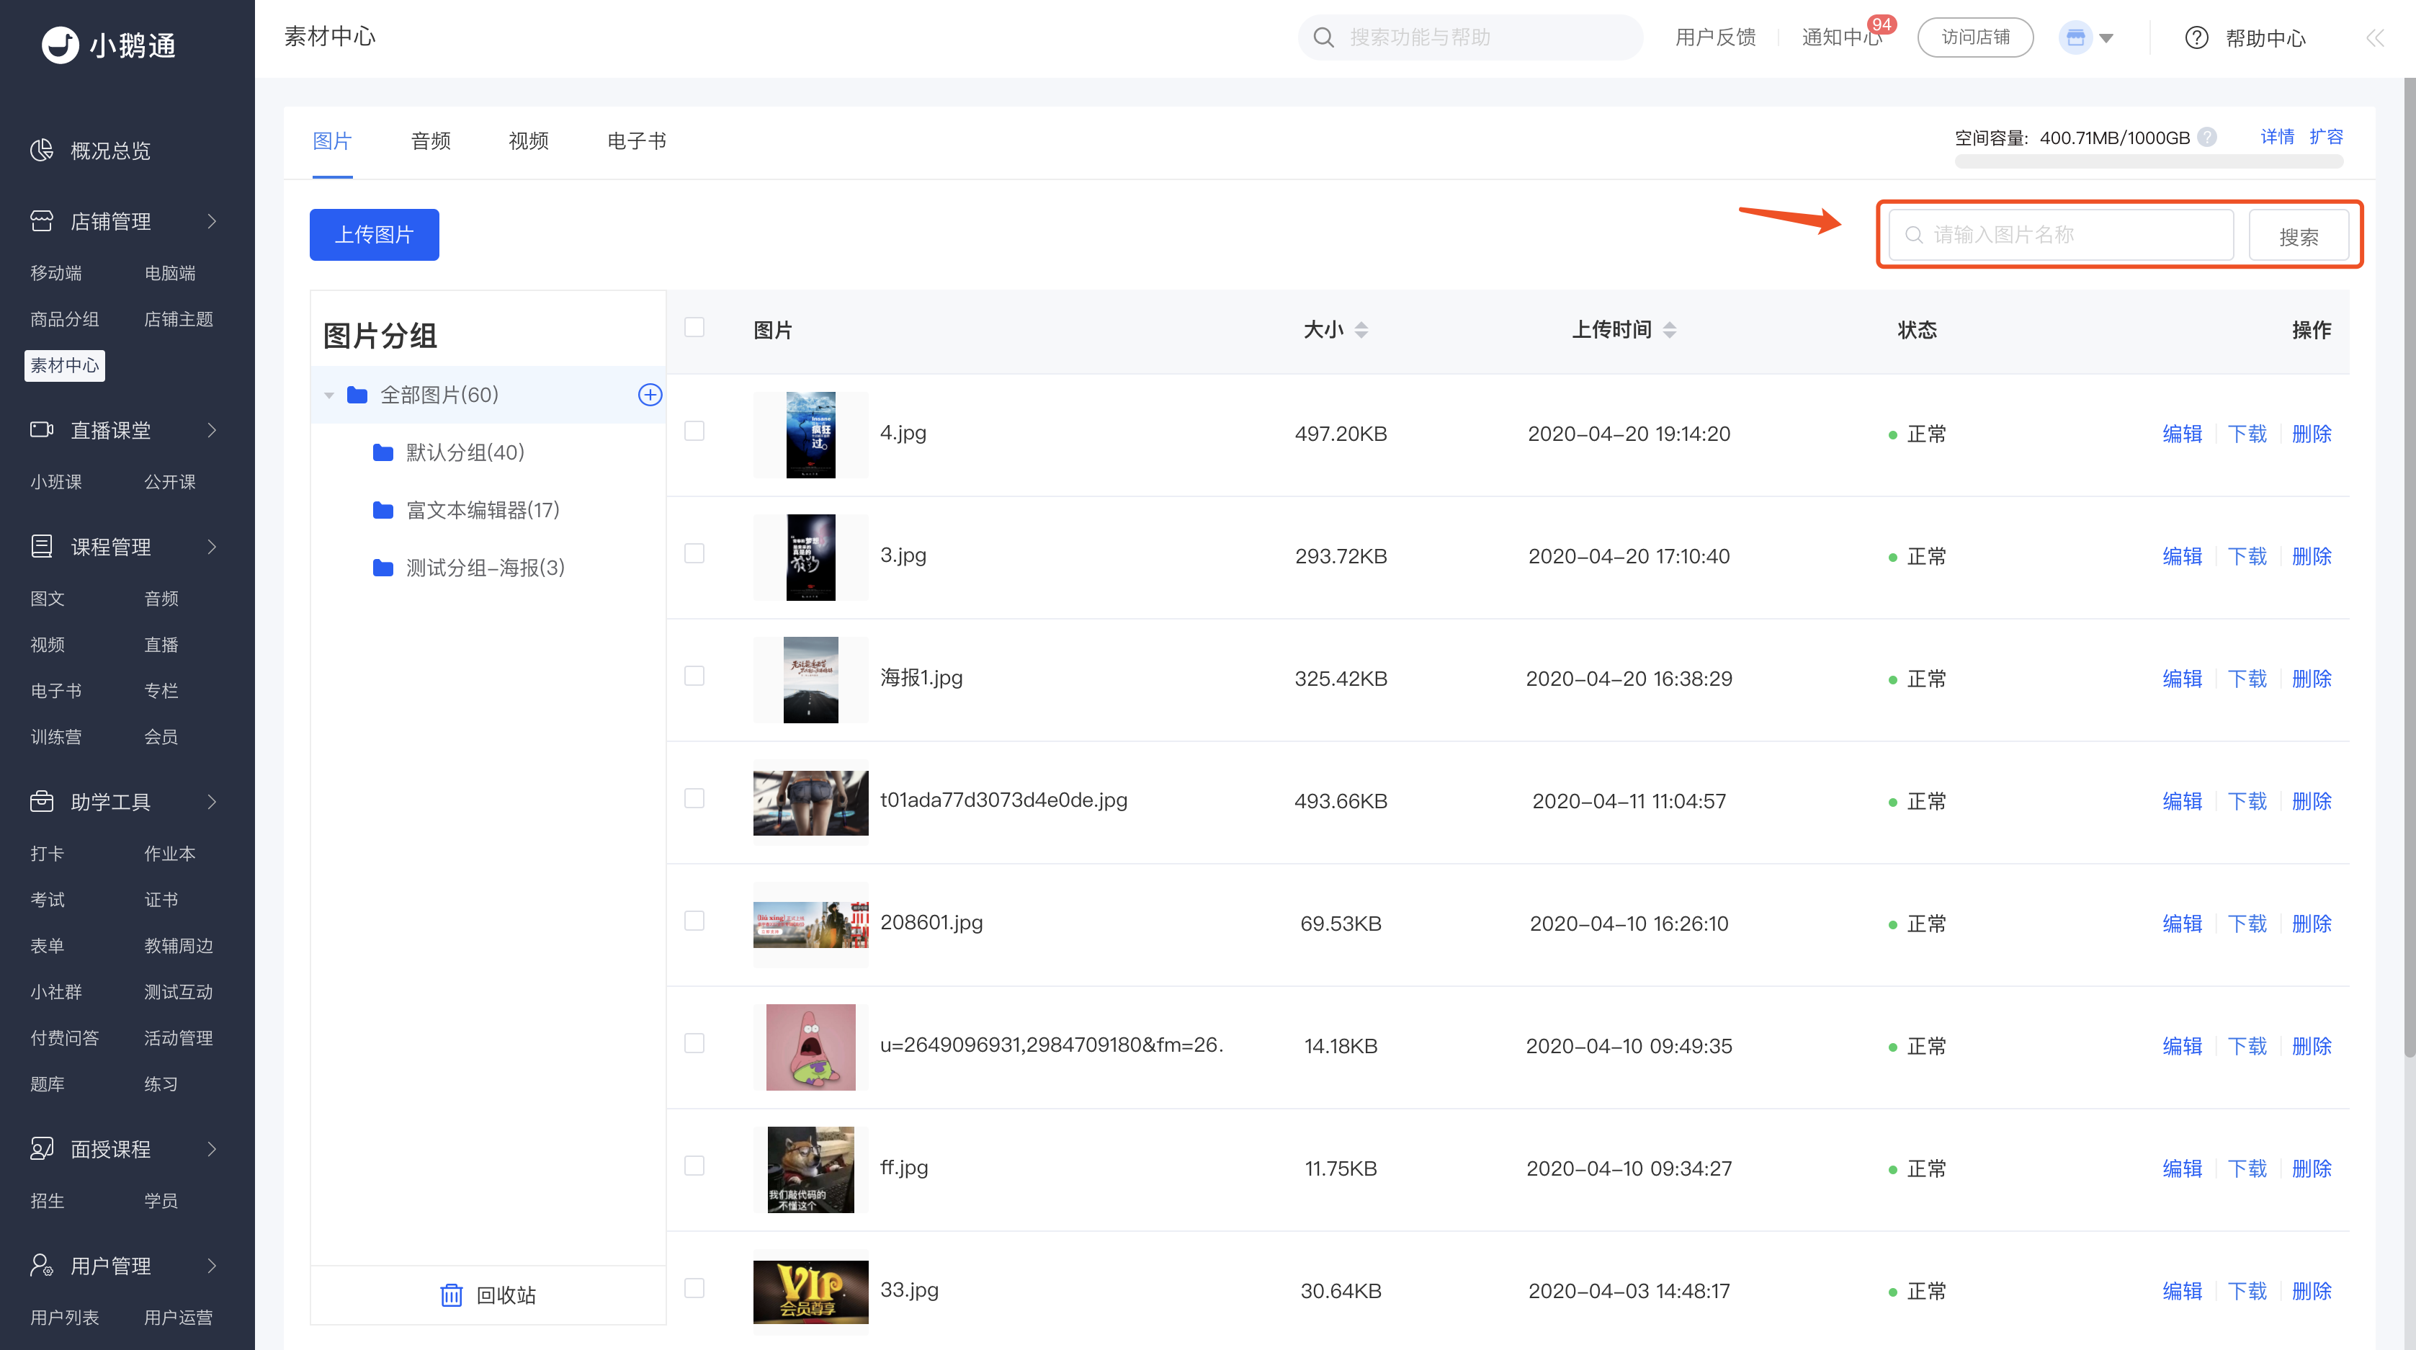Screen dimensions: 2416x1350
Task: Expand the 店铺管理 chevron
Action: tap(212, 221)
